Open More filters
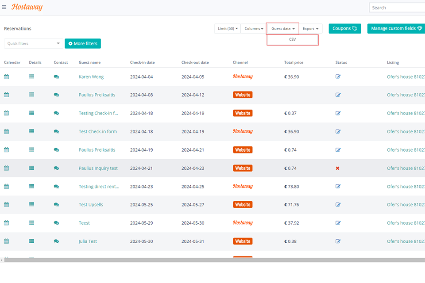This screenshot has width=425, height=283. coord(83,43)
